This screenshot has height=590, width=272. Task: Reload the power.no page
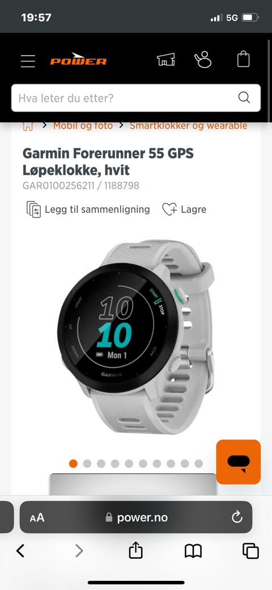pyautogui.click(x=237, y=518)
